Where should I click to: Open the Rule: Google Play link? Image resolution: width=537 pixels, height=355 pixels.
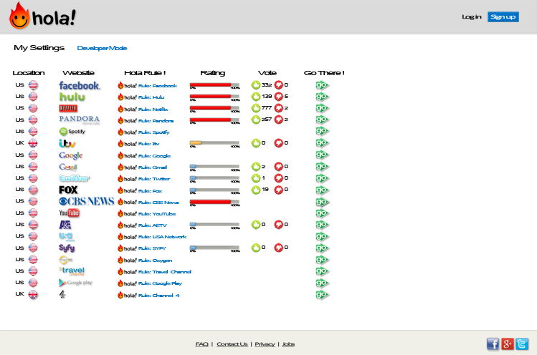pos(160,283)
